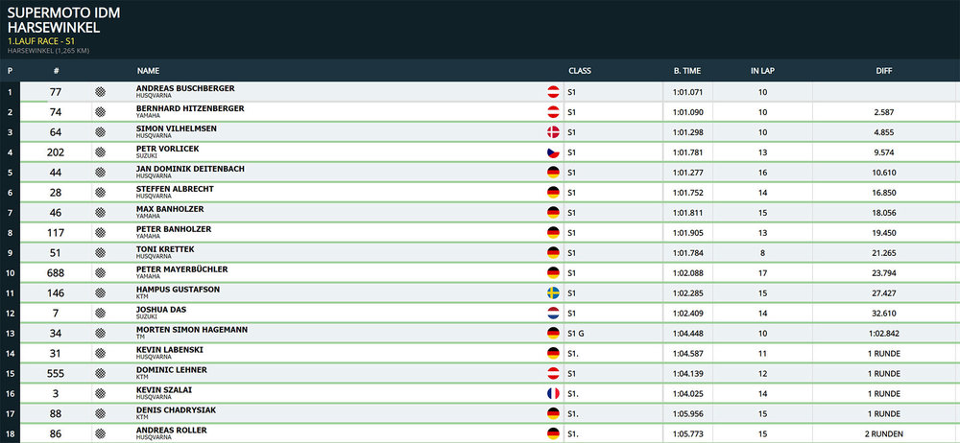Sort by the CLASS column header
960x443 pixels.
(579, 71)
